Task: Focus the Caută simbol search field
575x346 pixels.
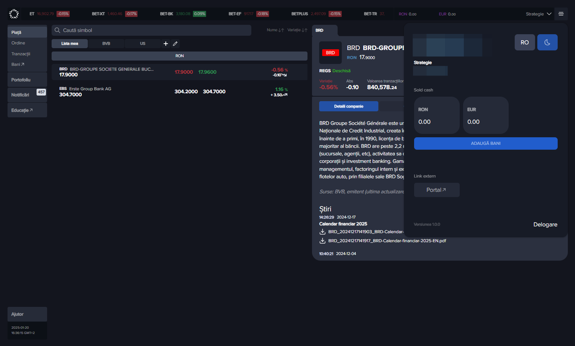Action: (x=151, y=30)
